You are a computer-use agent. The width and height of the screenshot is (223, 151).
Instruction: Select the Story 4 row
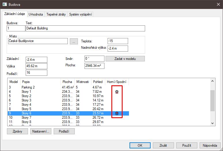[x=68, y=105]
